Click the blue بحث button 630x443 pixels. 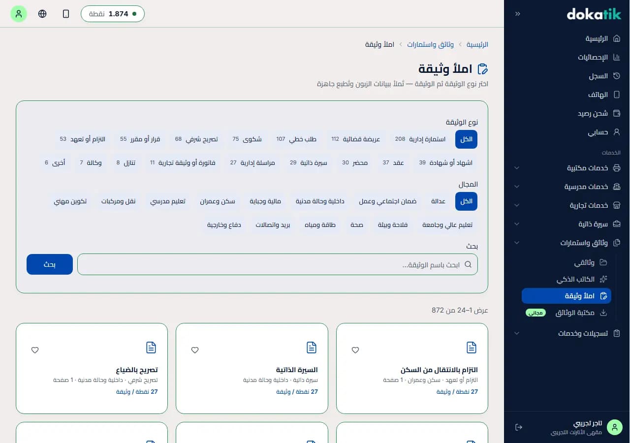(x=50, y=264)
